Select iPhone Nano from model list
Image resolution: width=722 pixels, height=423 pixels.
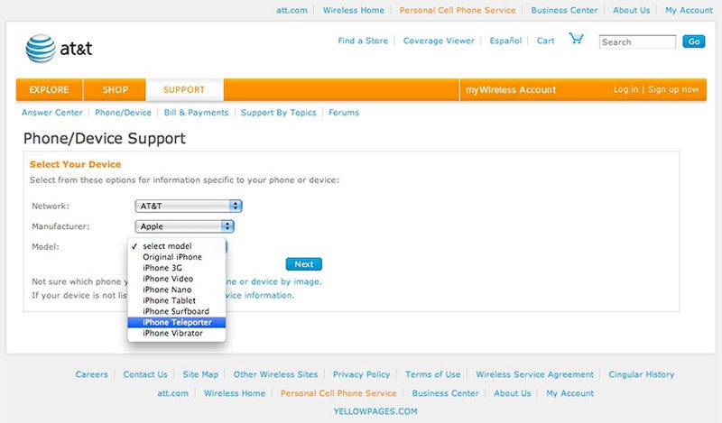[x=176, y=290]
